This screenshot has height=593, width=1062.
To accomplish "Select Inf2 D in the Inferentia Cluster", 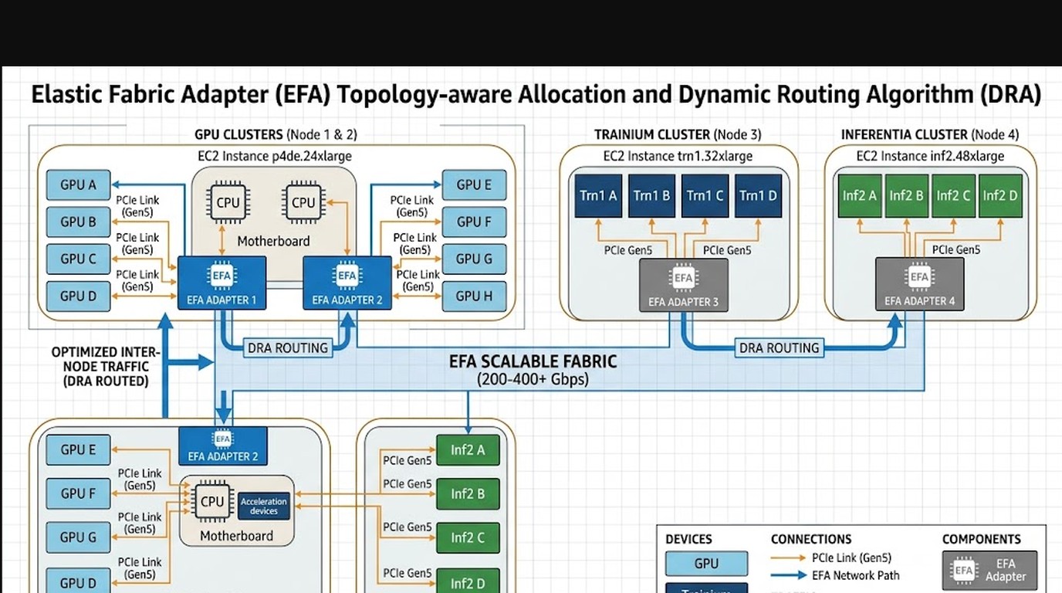I will (1000, 196).
